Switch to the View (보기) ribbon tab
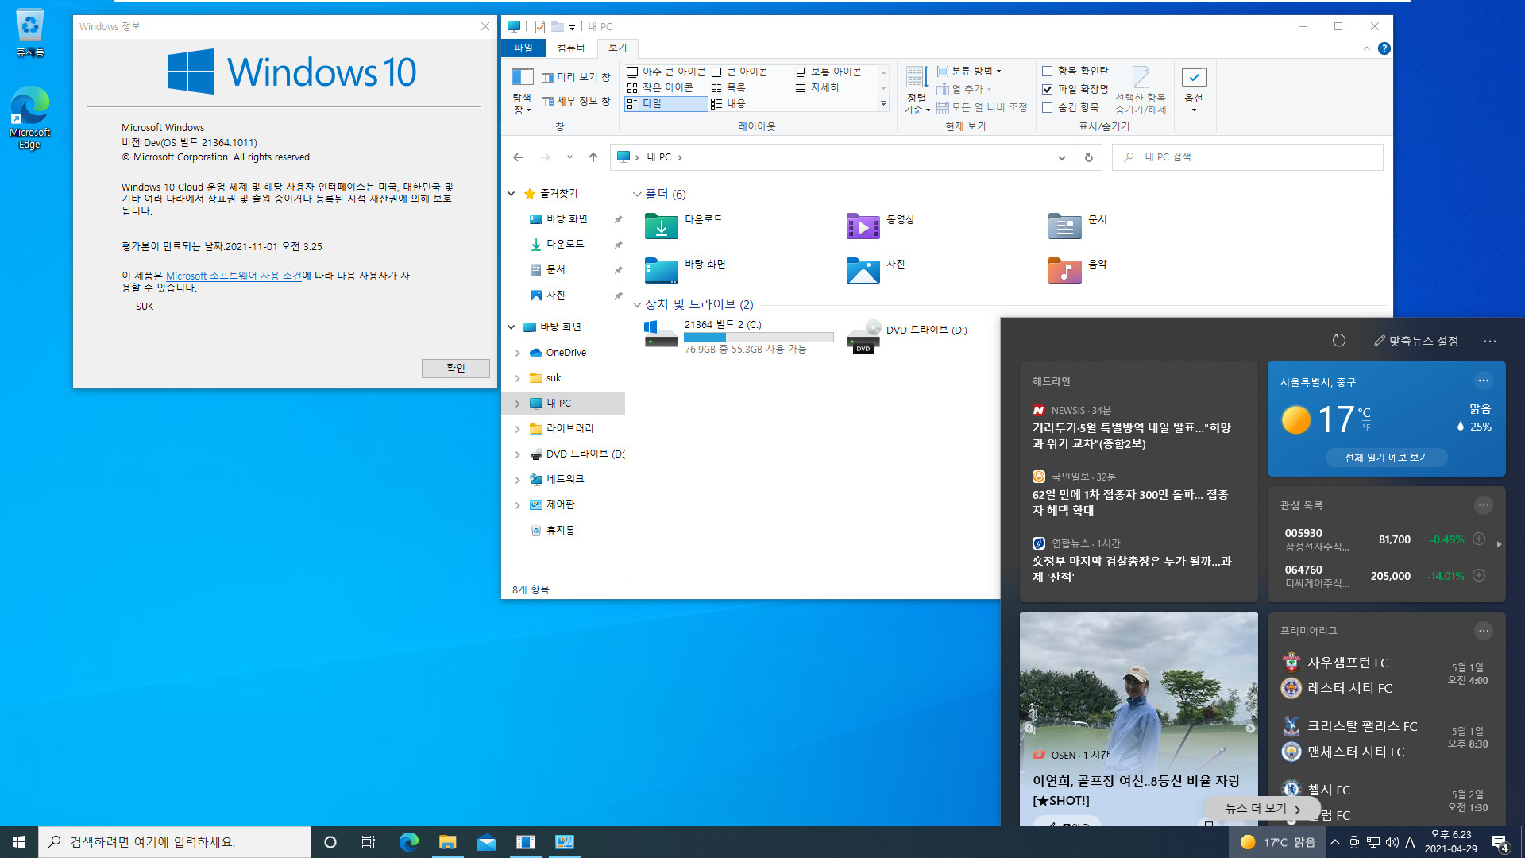The width and height of the screenshot is (1525, 858). coord(618,48)
